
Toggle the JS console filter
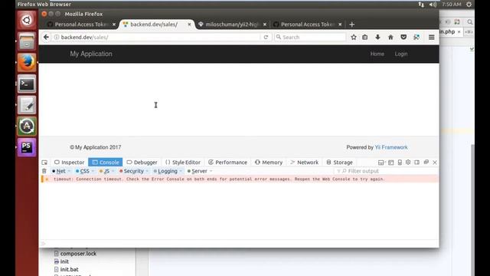[105, 171]
